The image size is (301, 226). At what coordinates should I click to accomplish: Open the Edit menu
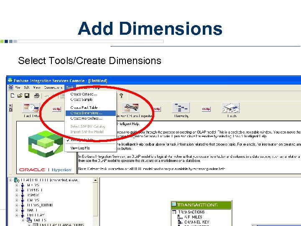point(26,87)
